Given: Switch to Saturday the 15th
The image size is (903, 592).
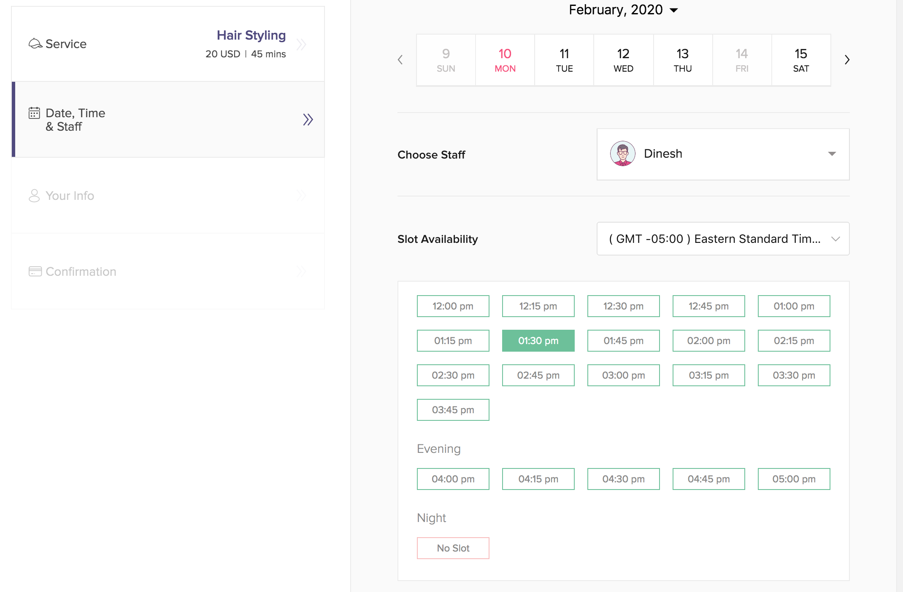Looking at the screenshot, I should 800,60.
